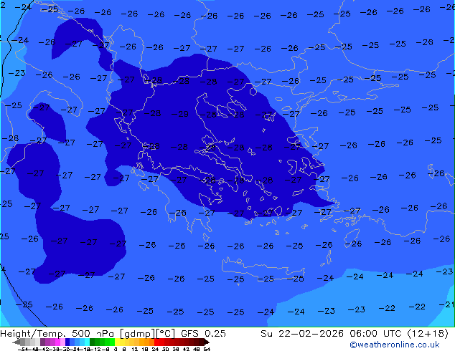The image size is (455, 351).
Task: Click the "[gdmp][°C]" units label
Action: (x=147, y=334)
